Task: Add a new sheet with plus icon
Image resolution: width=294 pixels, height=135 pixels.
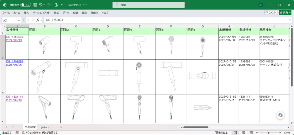Action: [61, 127]
